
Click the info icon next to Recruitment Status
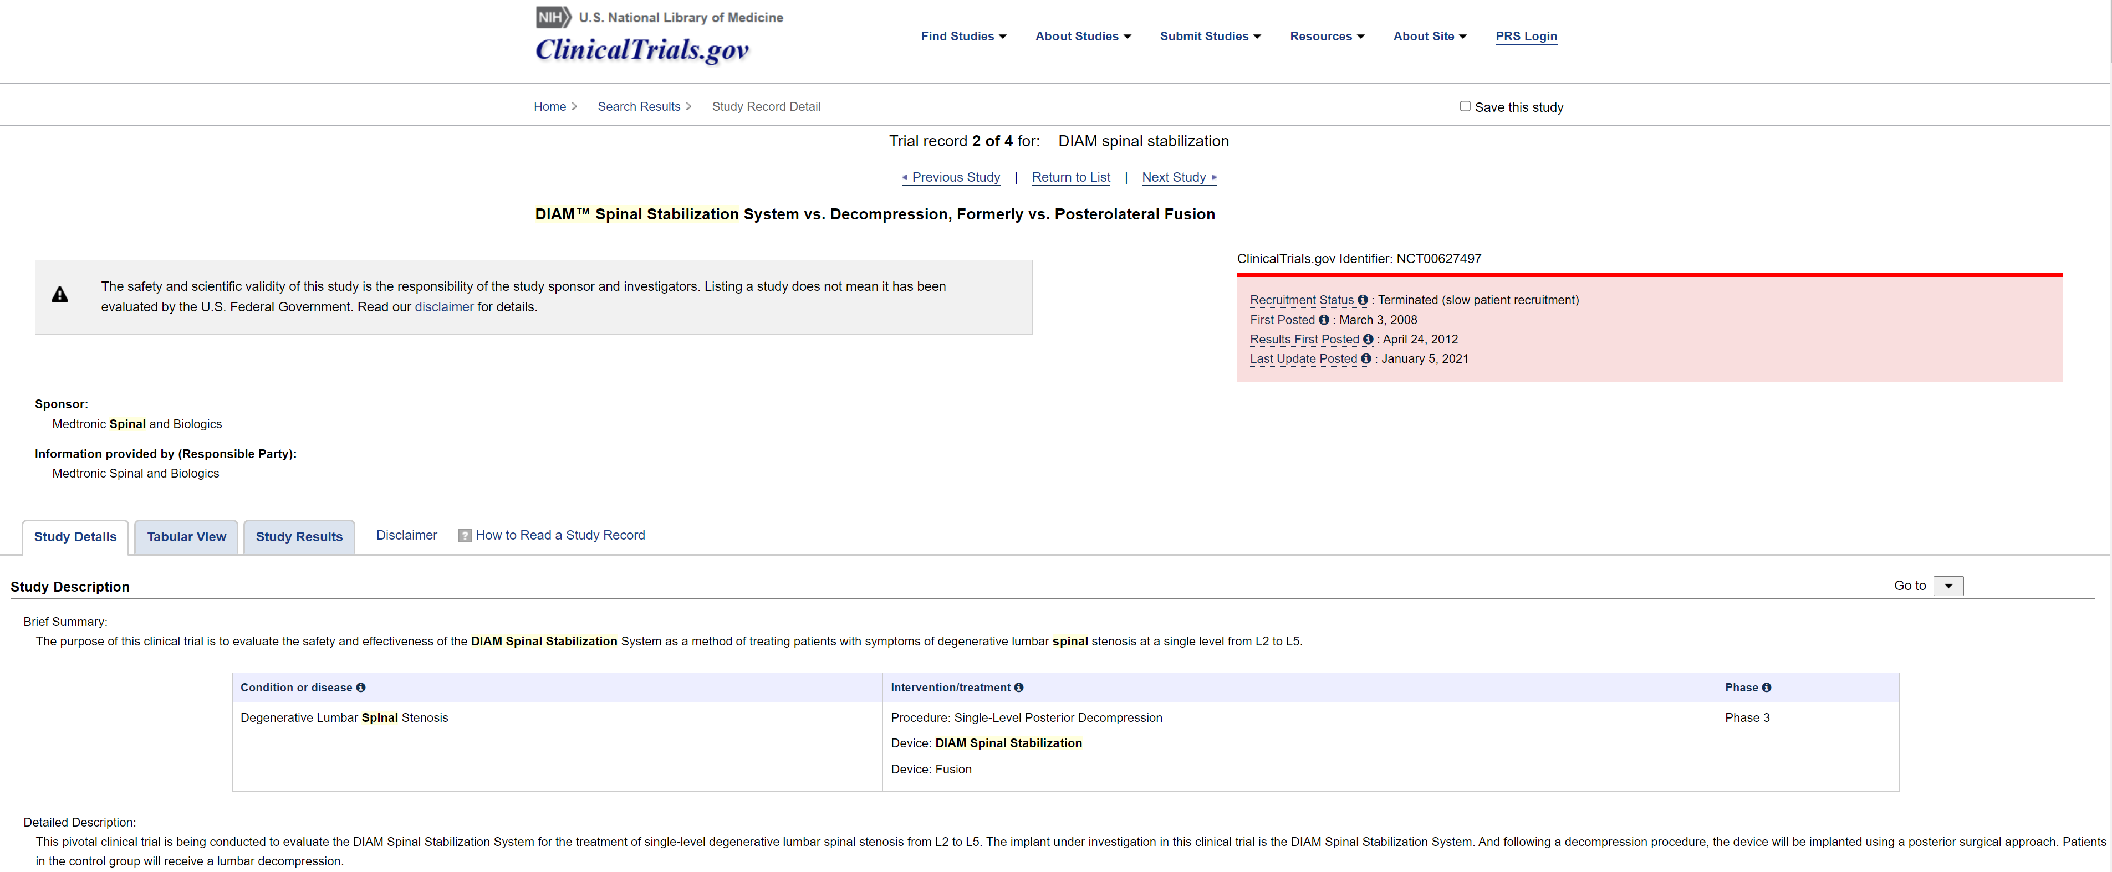click(1363, 300)
